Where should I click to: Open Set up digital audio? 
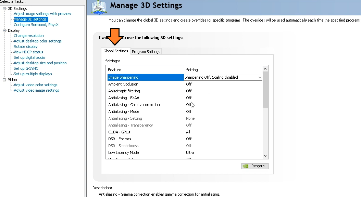(29, 57)
